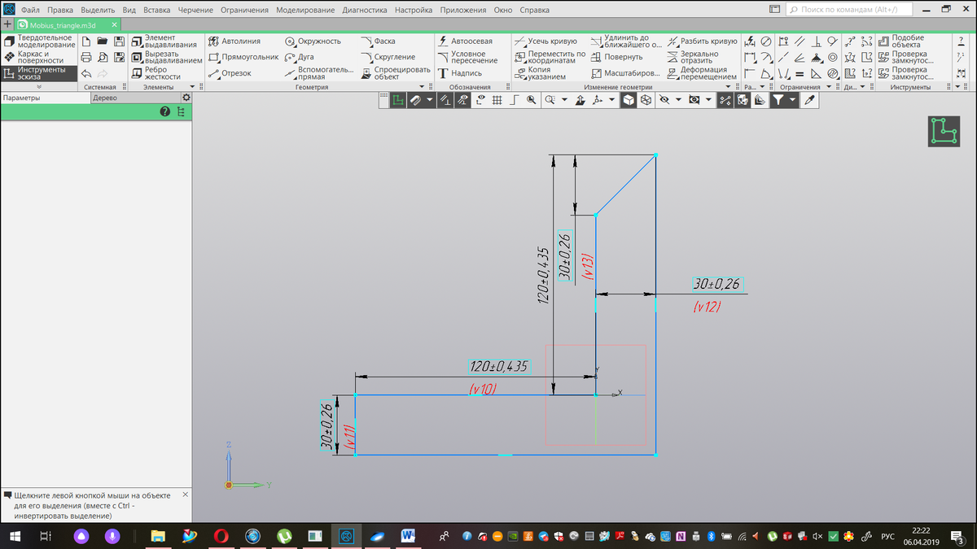Open the hide-objects eye dropdown arrow

[x=679, y=100]
